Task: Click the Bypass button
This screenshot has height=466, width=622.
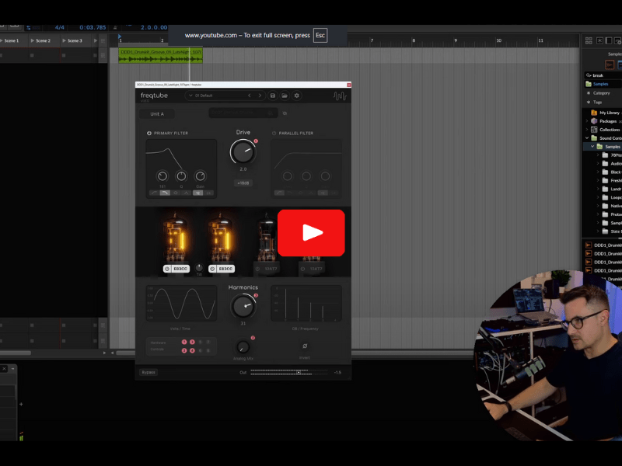Action: 148,372
